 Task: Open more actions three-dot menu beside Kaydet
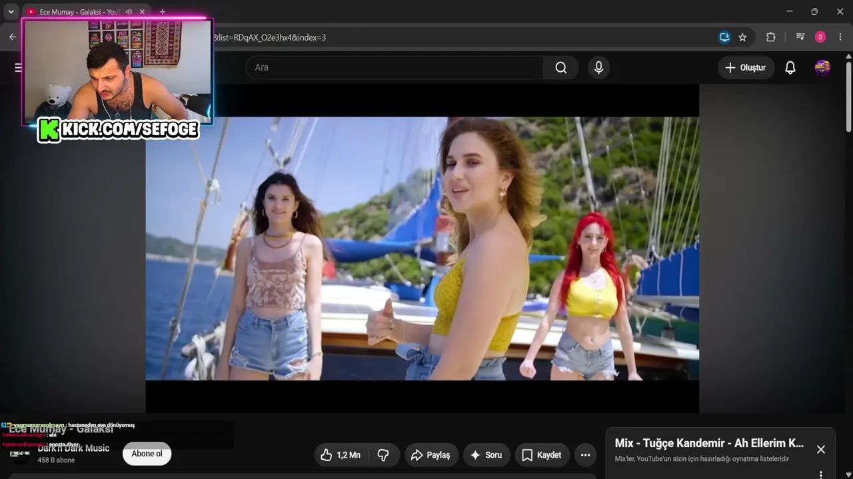pyautogui.click(x=585, y=455)
